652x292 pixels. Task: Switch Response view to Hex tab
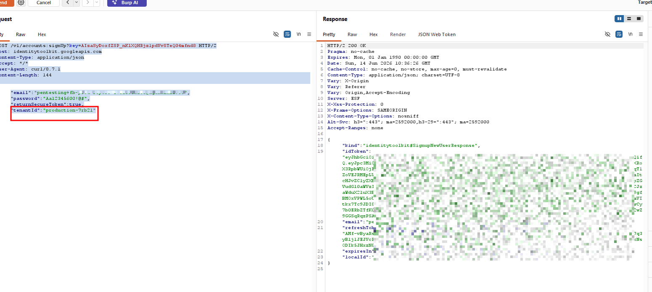coord(374,34)
